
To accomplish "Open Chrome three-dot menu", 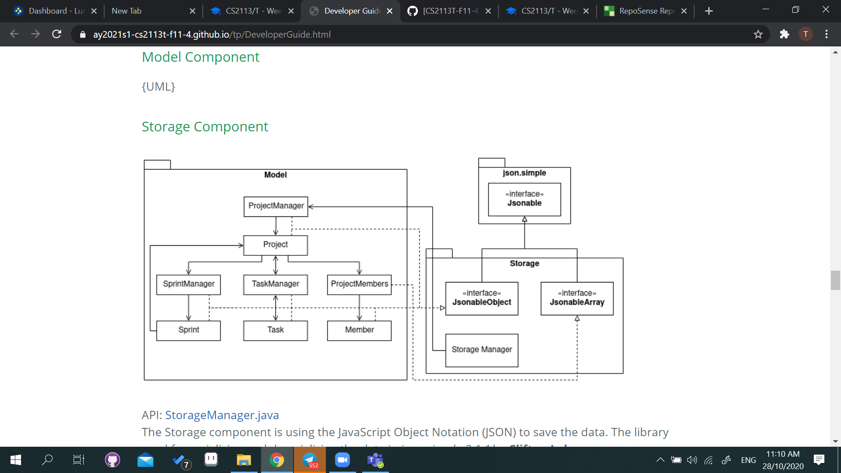I will (827, 34).
